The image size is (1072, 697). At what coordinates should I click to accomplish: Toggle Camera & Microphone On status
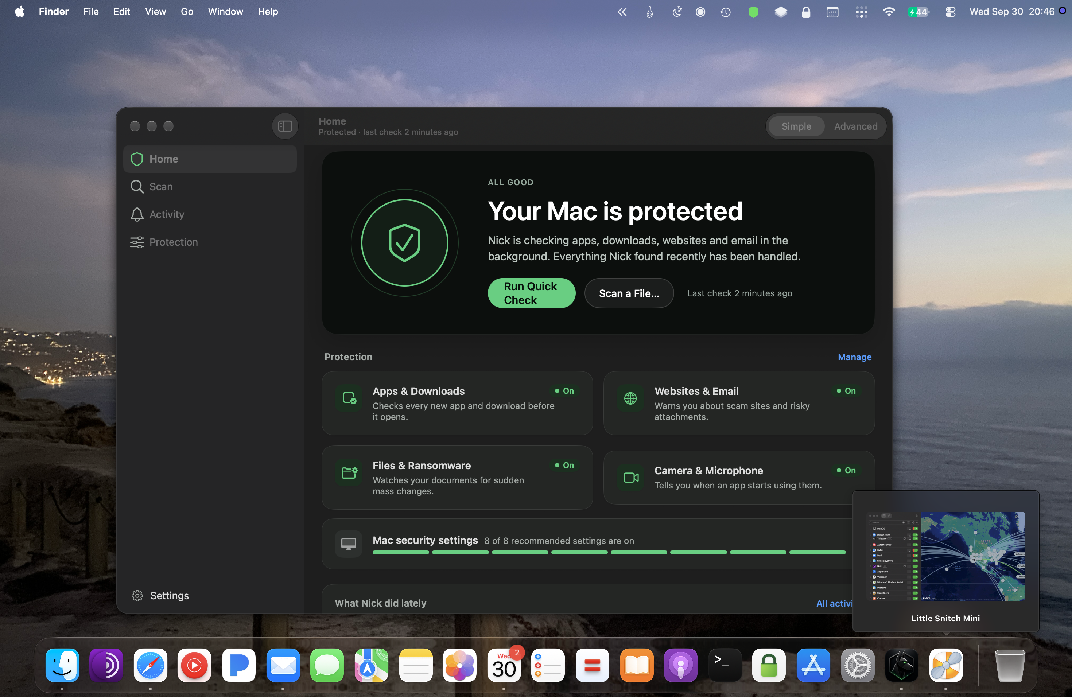click(x=846, y=470)
